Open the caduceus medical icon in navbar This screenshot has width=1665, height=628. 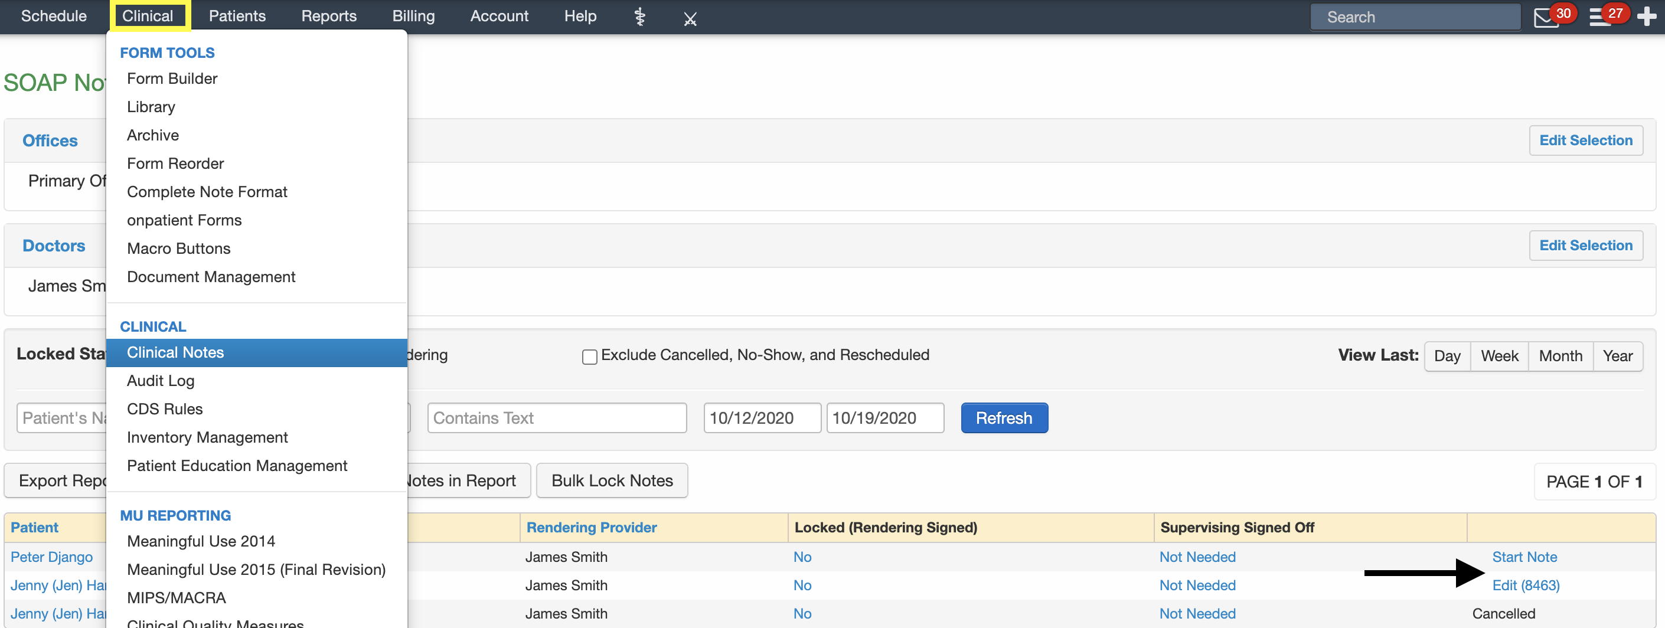coord(639,16)
